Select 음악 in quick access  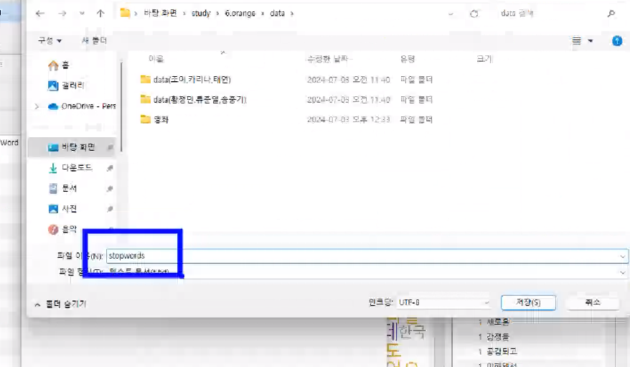click(x=62, y=229)
